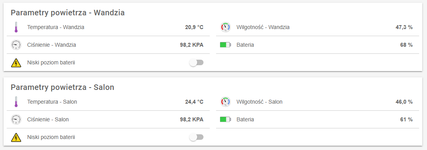Toggle Niski poziom baterii switch for Salon
The width and height of the screenshot is (427, 150).
(196, 137)
